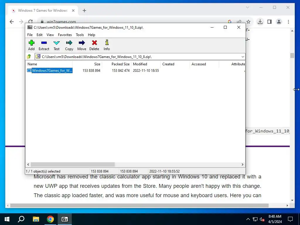Open the Tools menu
This screenshot has width=300, height=225.
pyautogui.click(x=80, y=35)
